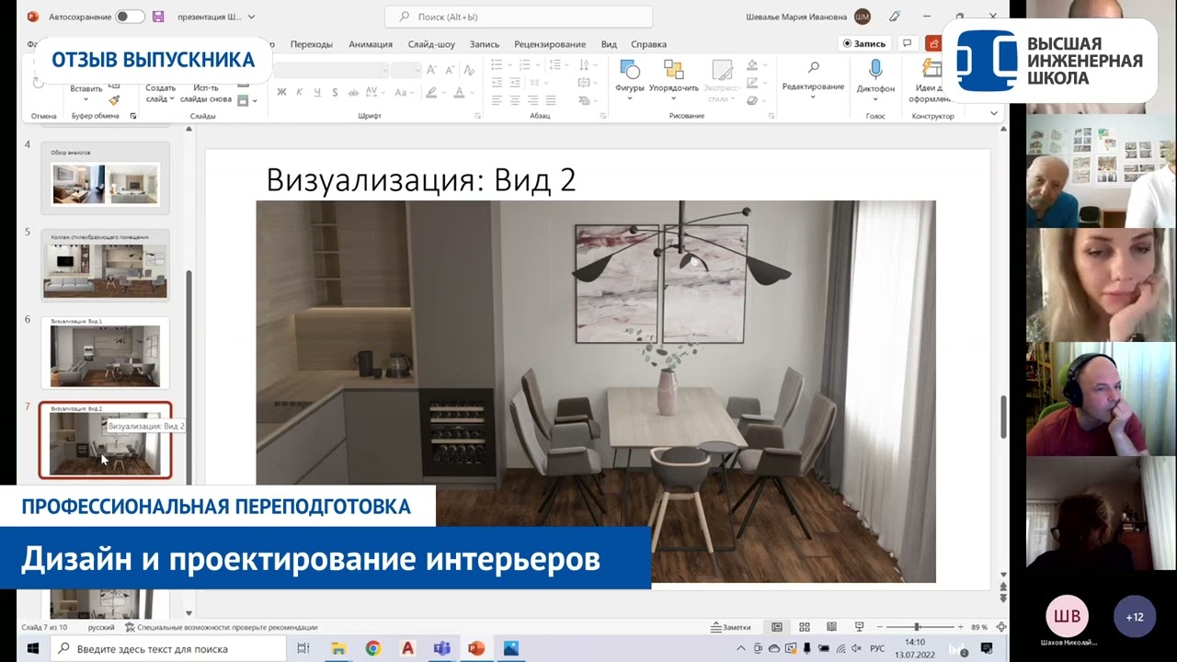The width and height of the screenshot is (1177, 662).
Task: Click the numbered list icon
Action: point(525,64)
